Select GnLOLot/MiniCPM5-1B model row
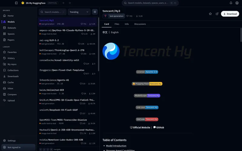 [x=67, y=101]
